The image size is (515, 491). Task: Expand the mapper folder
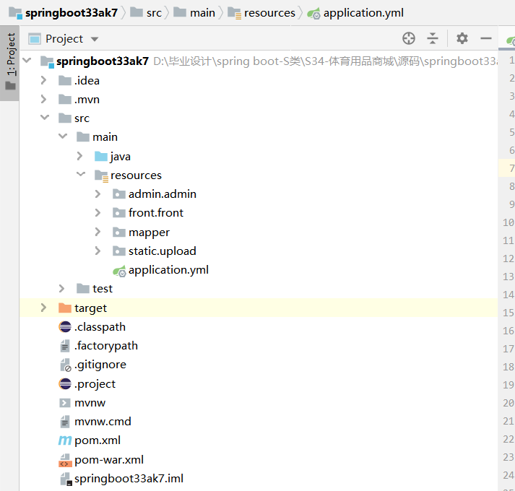[98, 232]
